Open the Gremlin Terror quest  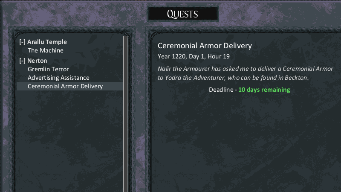tap(48, 69)
